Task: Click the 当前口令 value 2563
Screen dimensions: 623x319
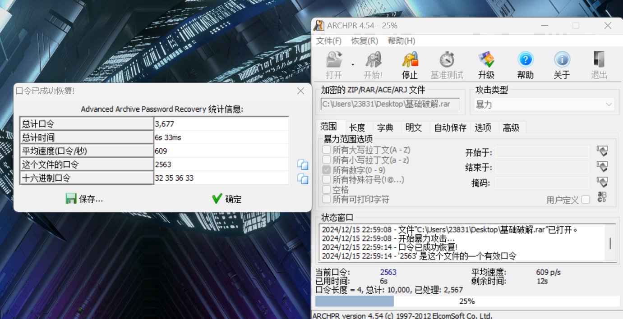Action: (388, 272)
